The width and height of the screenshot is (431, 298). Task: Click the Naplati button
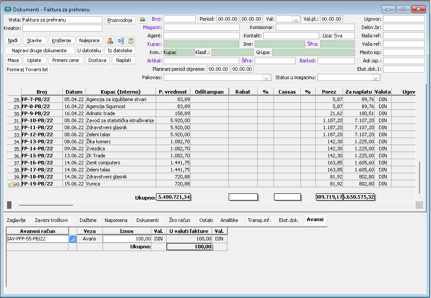[x=124, y=60]
